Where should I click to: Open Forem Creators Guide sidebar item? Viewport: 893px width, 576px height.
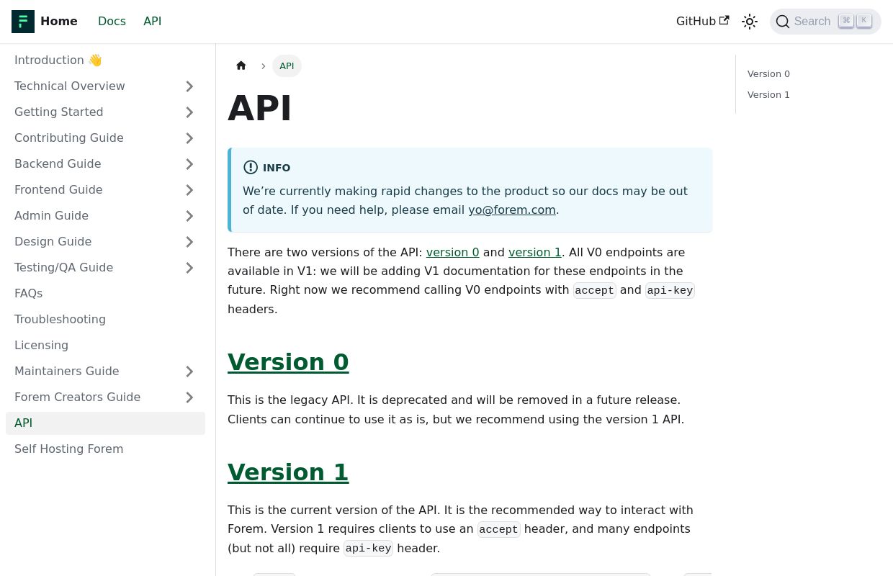(90, 397)
